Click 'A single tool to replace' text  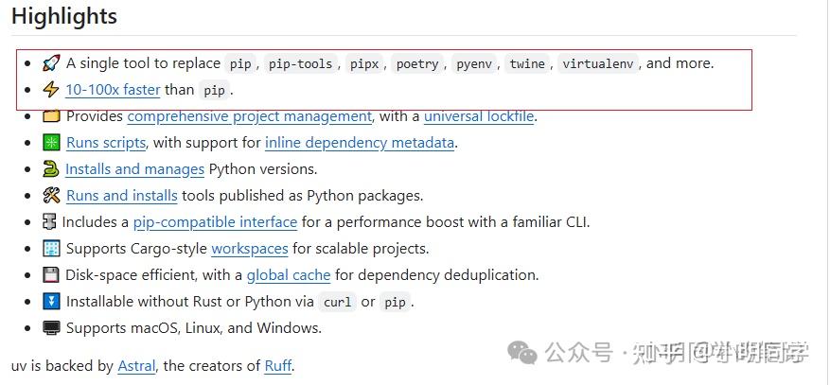[143, 63]
